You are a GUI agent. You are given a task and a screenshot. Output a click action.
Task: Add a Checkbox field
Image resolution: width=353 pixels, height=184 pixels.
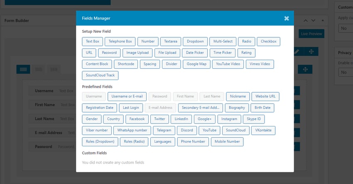[x=269, y=41]
